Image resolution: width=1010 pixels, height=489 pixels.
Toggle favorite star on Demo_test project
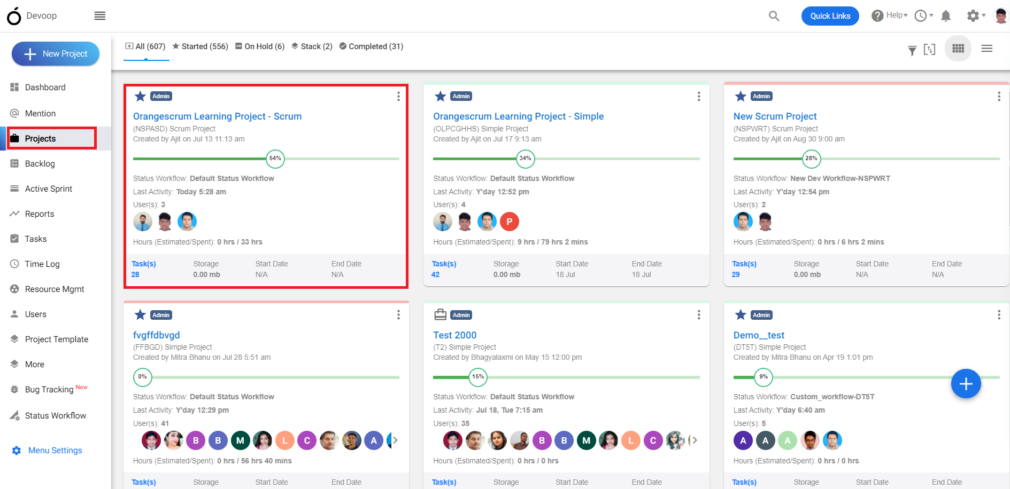(x=741, y=315)
